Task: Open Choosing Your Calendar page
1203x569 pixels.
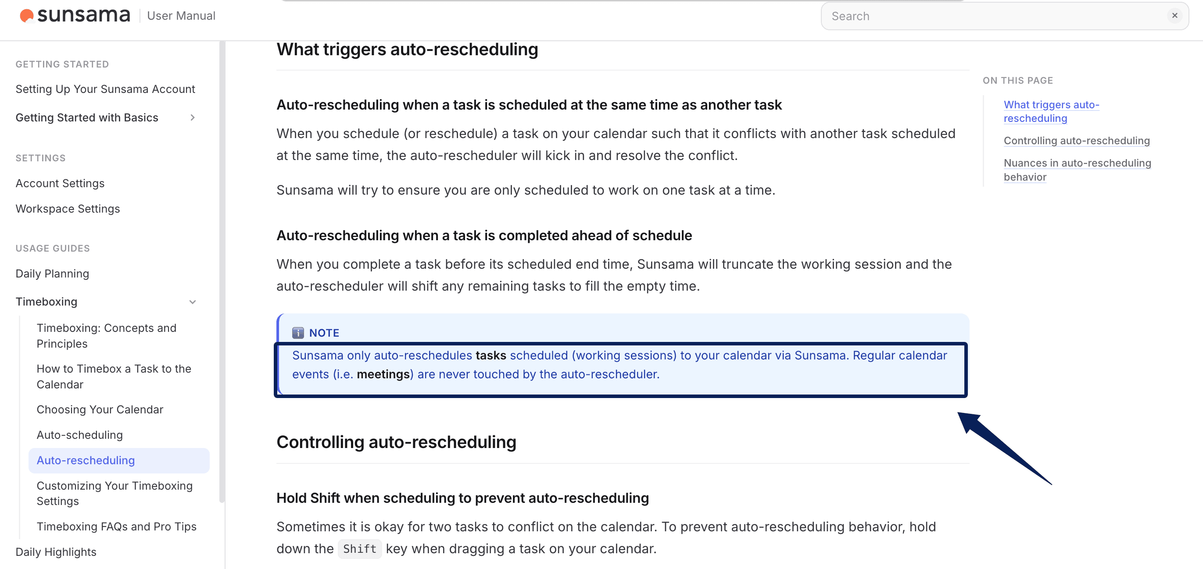Action: click(x=100, y=409)
